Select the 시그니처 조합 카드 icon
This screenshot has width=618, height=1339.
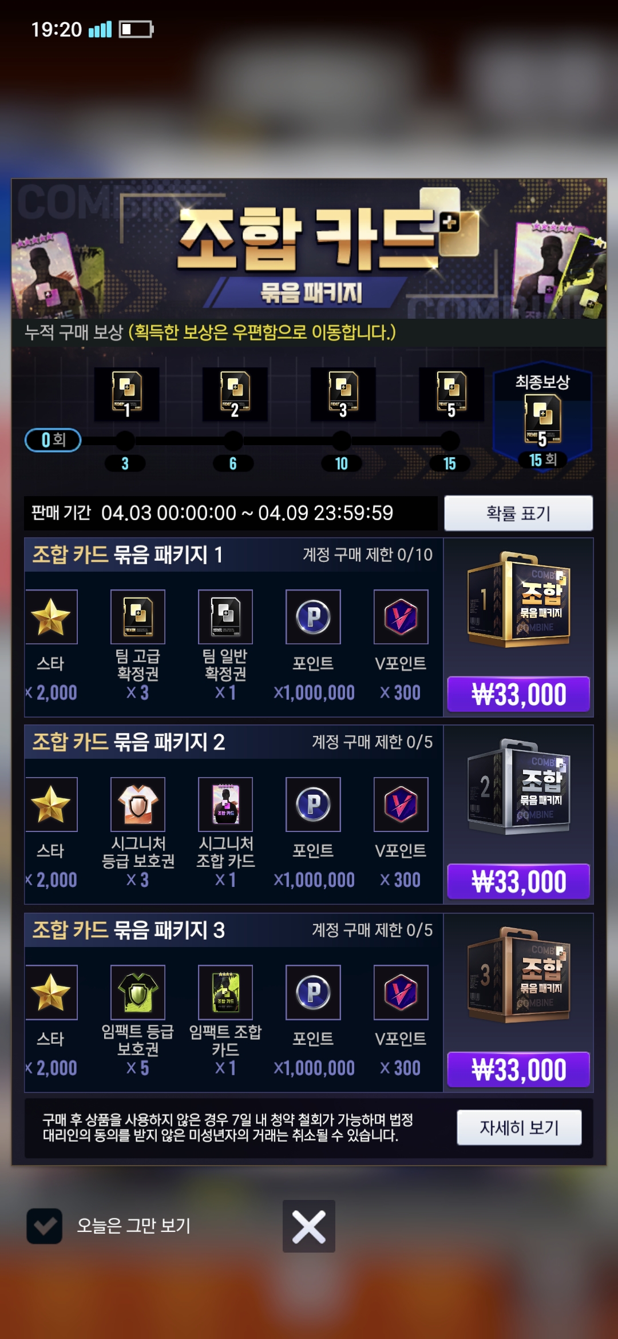[x=225, y=805]
